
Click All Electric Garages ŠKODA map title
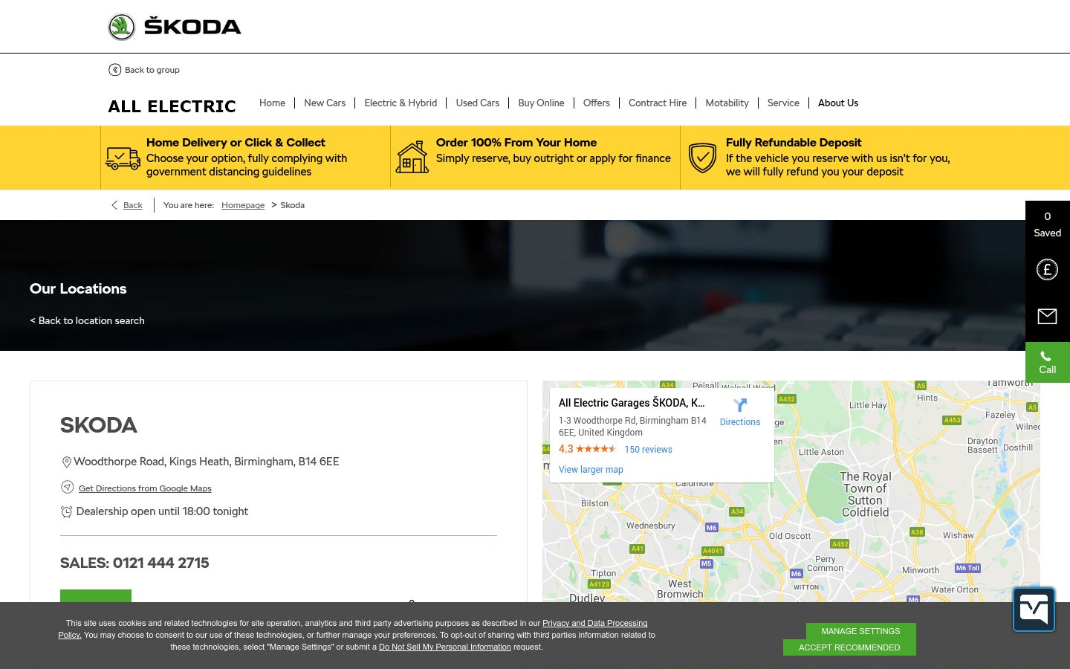coord(632,403)
